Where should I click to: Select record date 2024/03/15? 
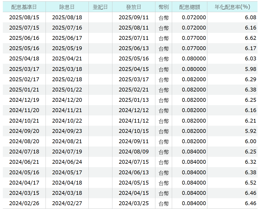tap(24, 193)
